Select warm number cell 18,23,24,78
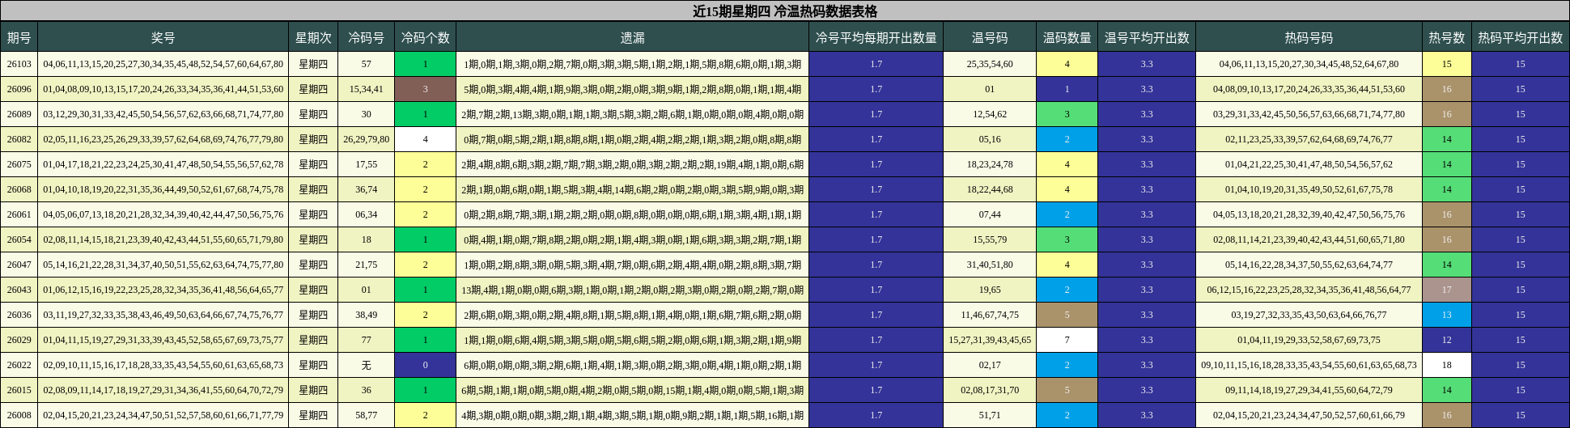Viewport: 1570px width, 428px height. 990,164
